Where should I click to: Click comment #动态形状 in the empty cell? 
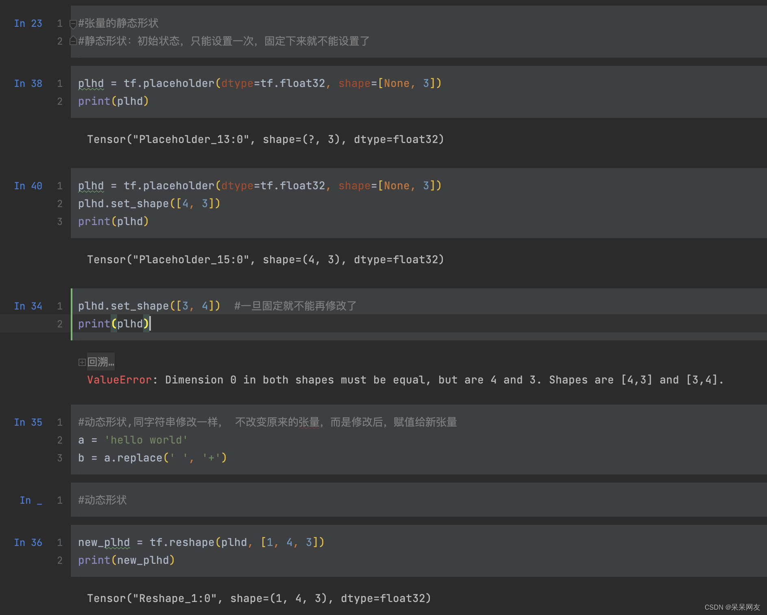coord(102,500)
